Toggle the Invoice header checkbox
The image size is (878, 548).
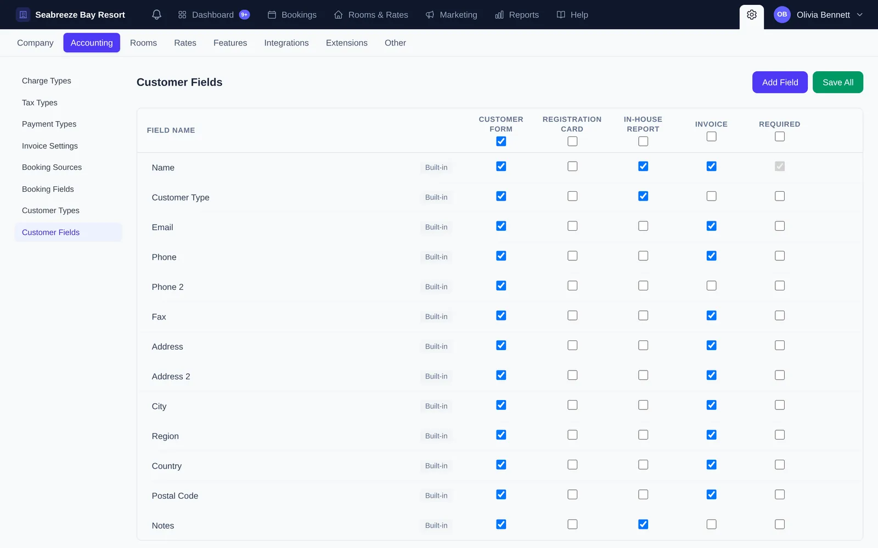pos(711,136)
